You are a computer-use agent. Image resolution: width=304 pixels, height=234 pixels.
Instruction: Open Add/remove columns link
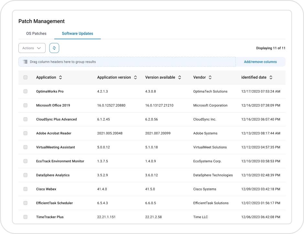260,62
